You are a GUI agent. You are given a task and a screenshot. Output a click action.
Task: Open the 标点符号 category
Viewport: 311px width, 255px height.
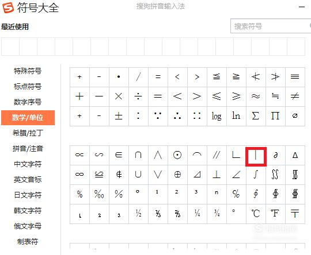[x=28, y=87]
